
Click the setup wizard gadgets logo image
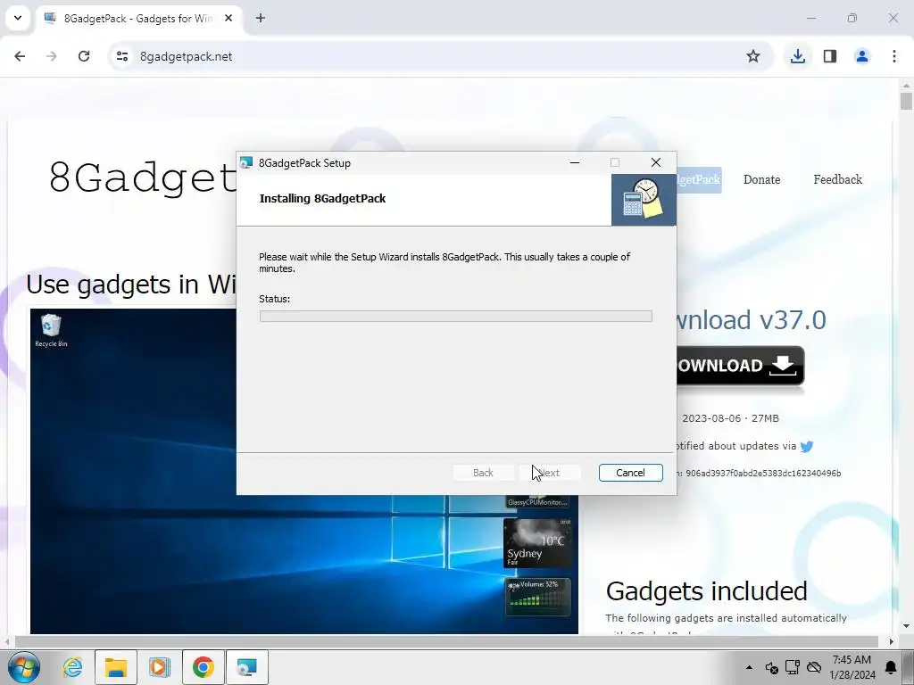(x=644, y=200)
